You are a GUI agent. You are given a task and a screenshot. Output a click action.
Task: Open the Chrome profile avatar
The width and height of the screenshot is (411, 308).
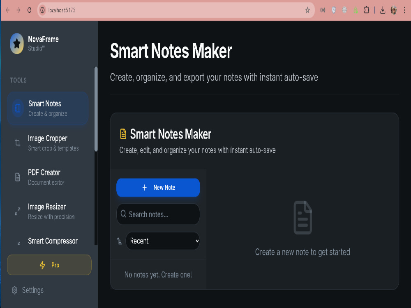pyautogui.click(x=394, y=10)
